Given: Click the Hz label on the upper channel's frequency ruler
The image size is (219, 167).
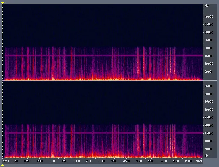Looking at the screenshot, I should coord(206,6).
